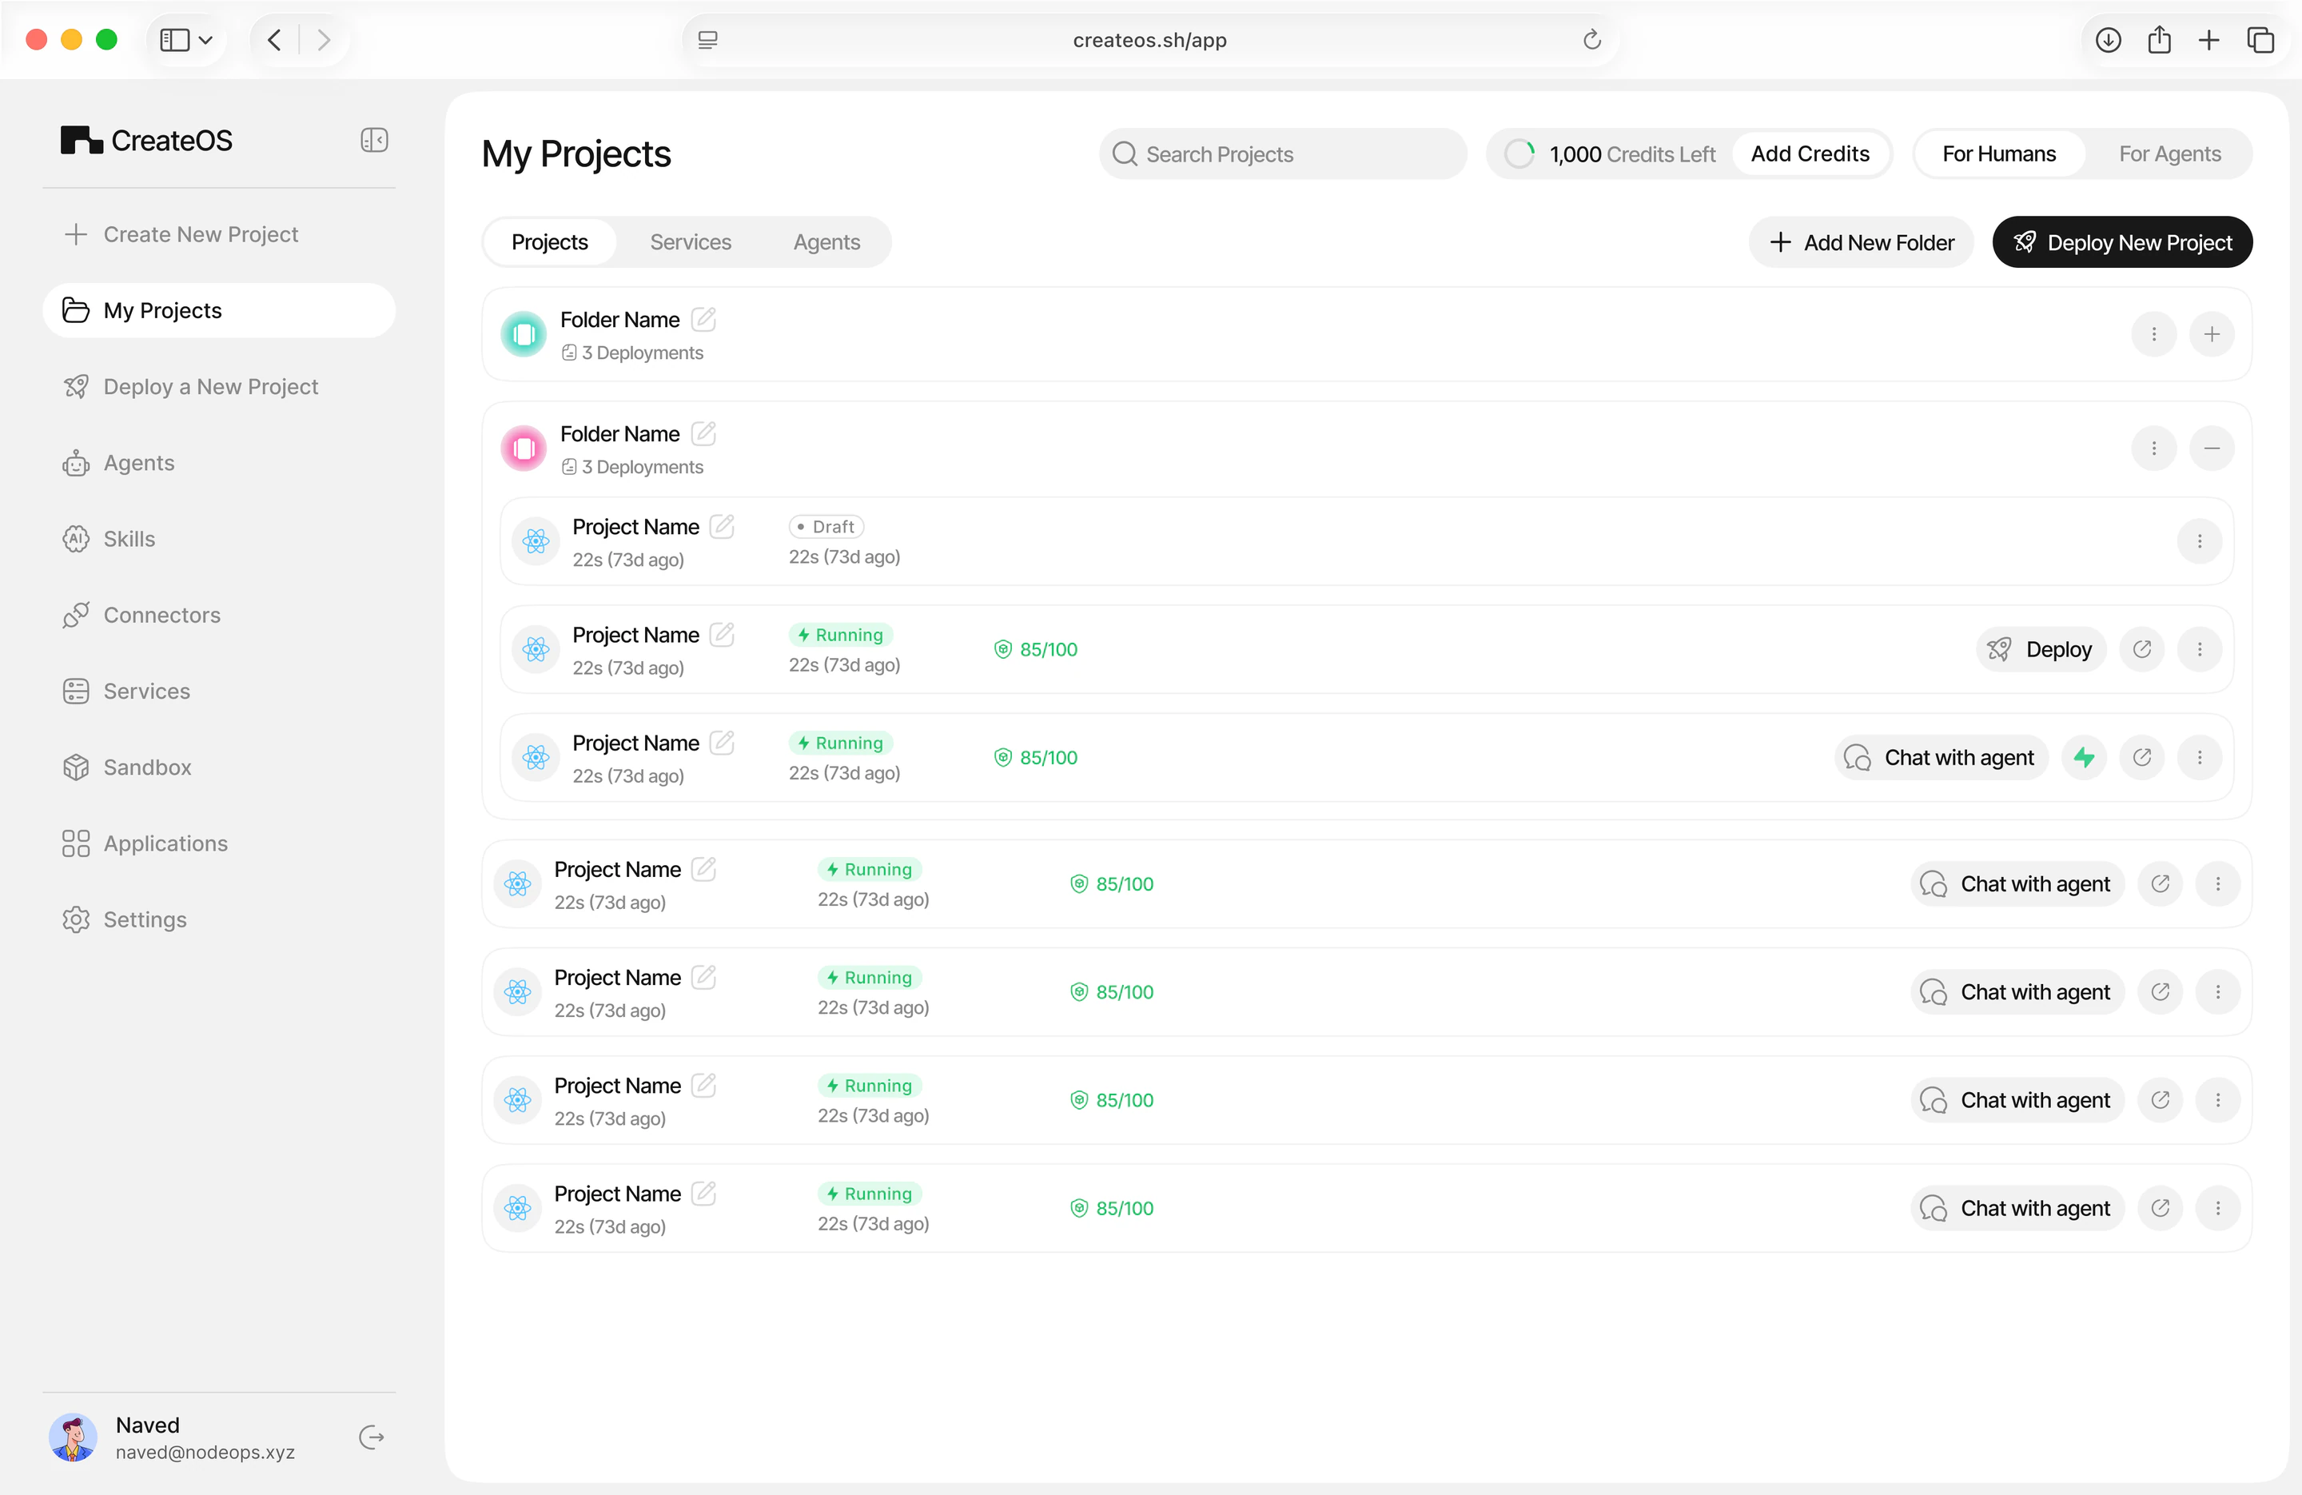Switch to For Humans mode
This screenshot has height=1495, width=2302.
[x=1998, y=153]
